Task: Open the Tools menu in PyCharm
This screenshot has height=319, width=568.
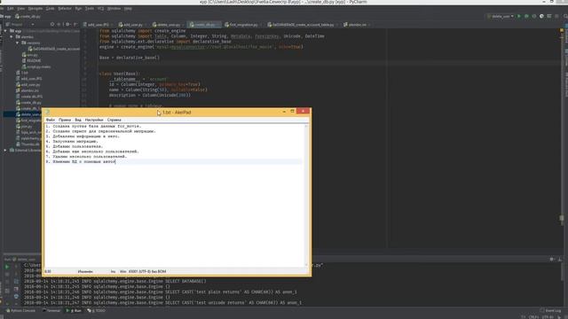Action: point(90,8)
